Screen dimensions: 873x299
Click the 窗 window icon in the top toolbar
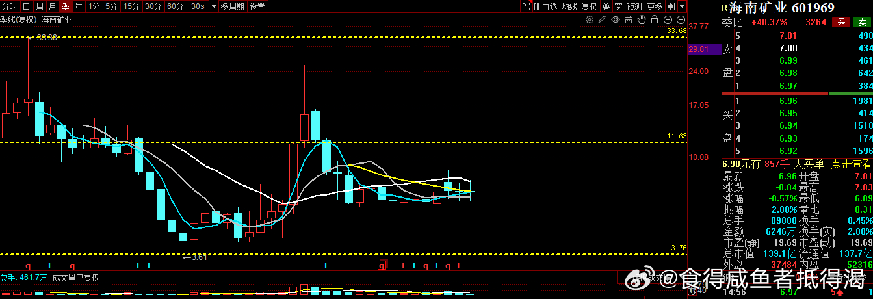(618, 6)
